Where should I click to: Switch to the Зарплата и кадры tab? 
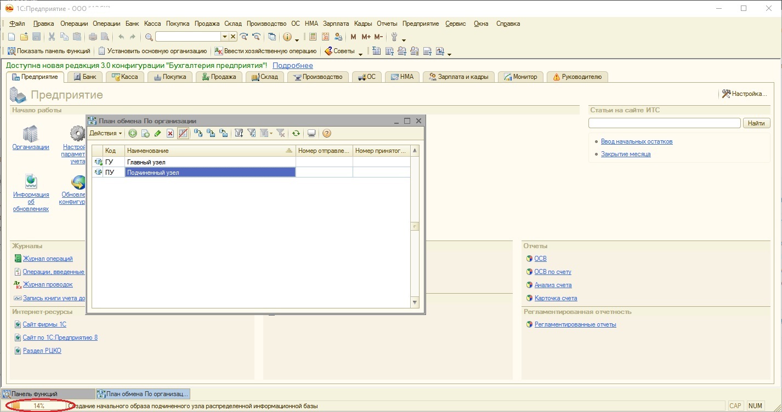pyautogui.click(x=458, y=77)
